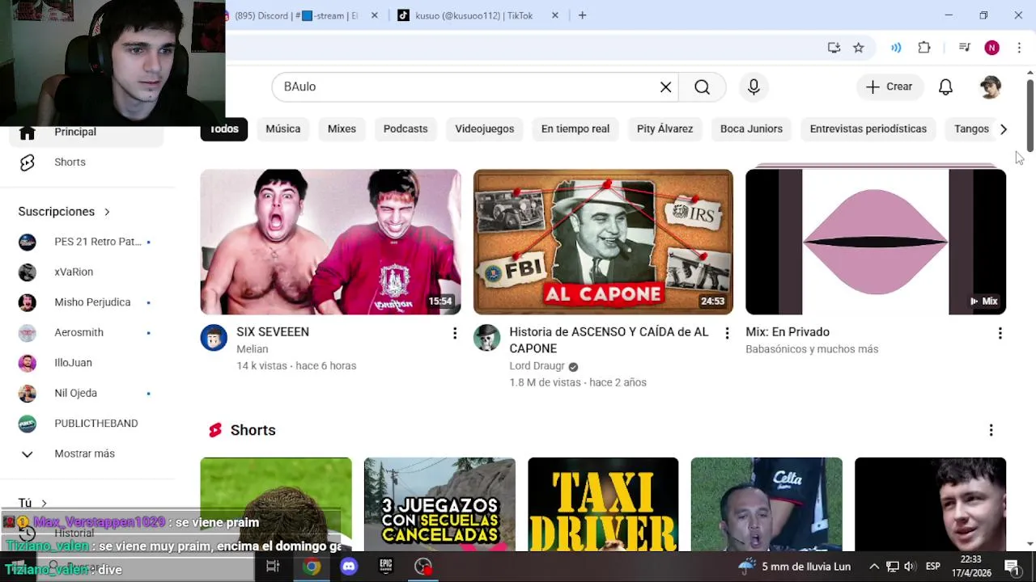This screenshot has width=1036, height=582.
Task: Open Chrome extensions puzzle icon
Action: coord(924,48)
